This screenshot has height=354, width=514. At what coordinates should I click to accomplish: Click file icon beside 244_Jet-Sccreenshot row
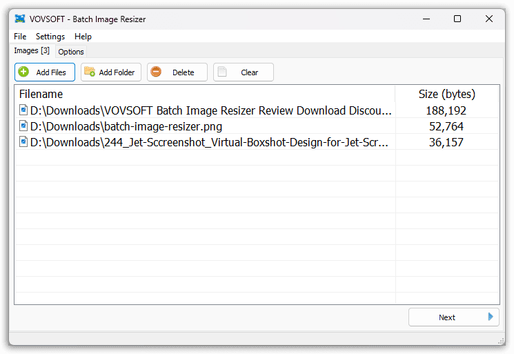(x=23, y=141)
